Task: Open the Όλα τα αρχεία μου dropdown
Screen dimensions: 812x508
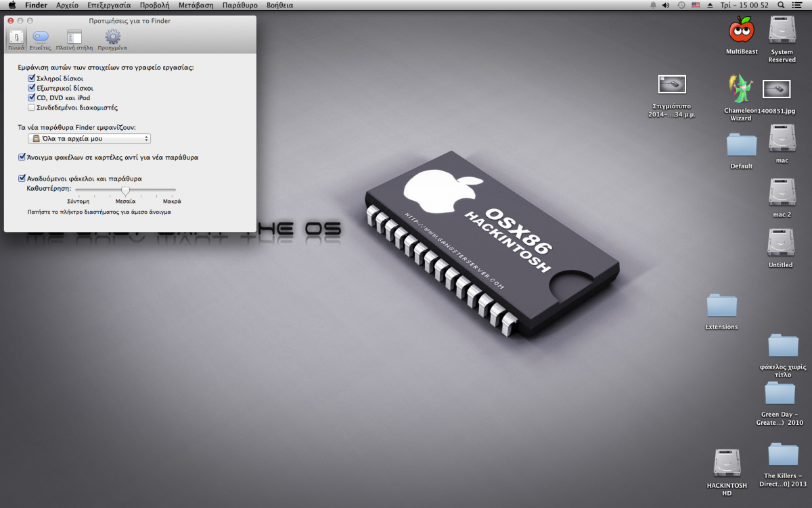Action: pos(89,139)
